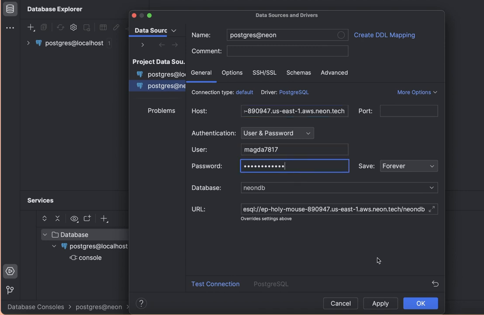Viewport: 484px width, 315px height.
Task: Expand the postgres@localhost tree node
Action: [x=28, y=43]
